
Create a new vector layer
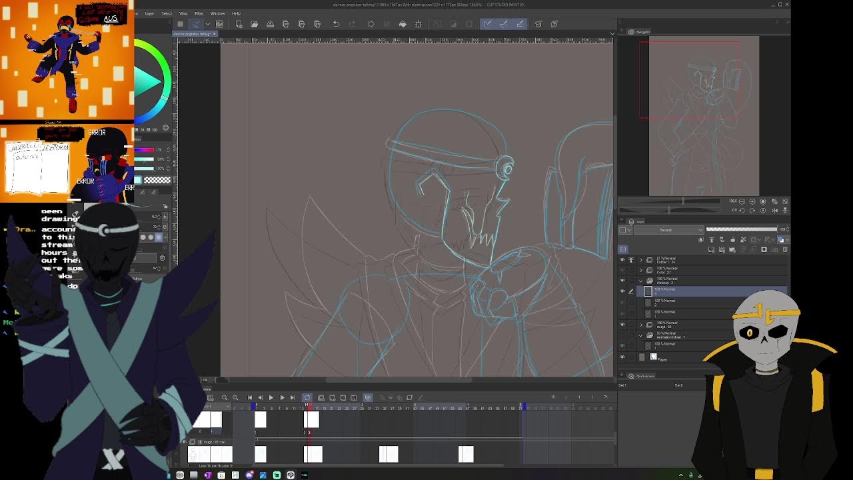(722, 249)
